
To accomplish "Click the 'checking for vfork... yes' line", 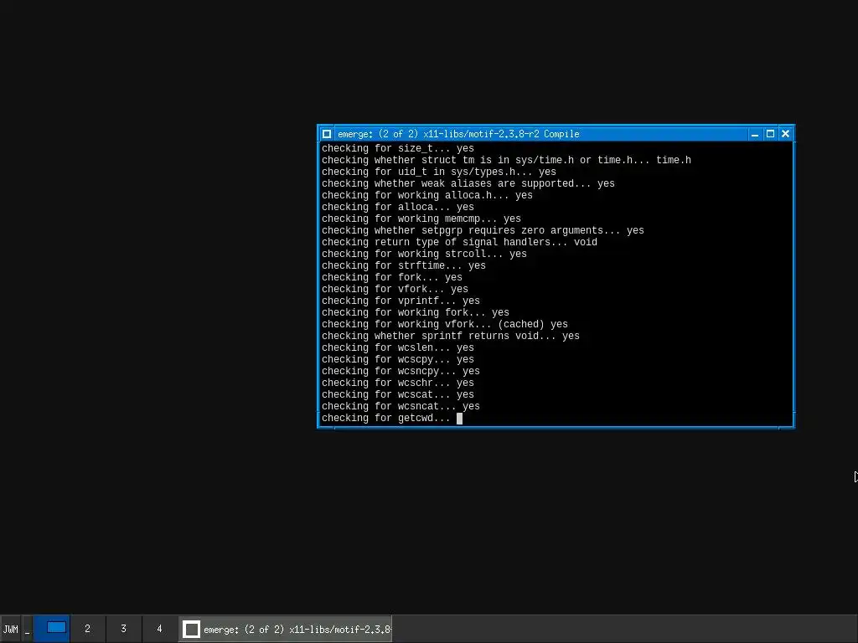I will [x=395, y=289].
